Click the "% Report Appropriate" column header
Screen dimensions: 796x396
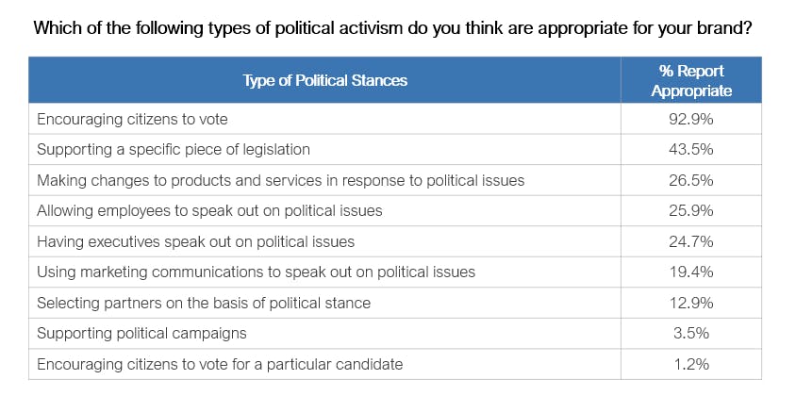point(691,80)
